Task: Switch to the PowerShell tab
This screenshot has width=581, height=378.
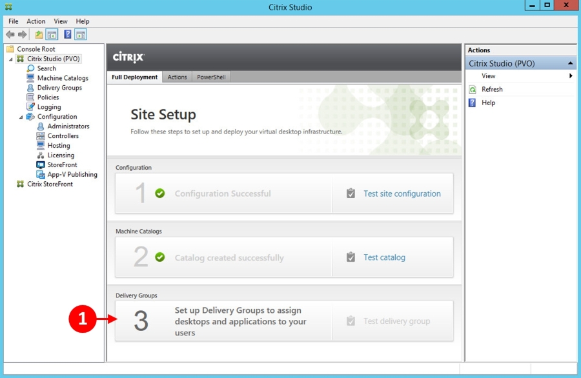Action: pos(211,77)
